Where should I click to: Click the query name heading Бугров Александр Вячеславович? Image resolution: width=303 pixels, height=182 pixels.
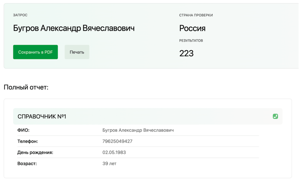point(74,28)
